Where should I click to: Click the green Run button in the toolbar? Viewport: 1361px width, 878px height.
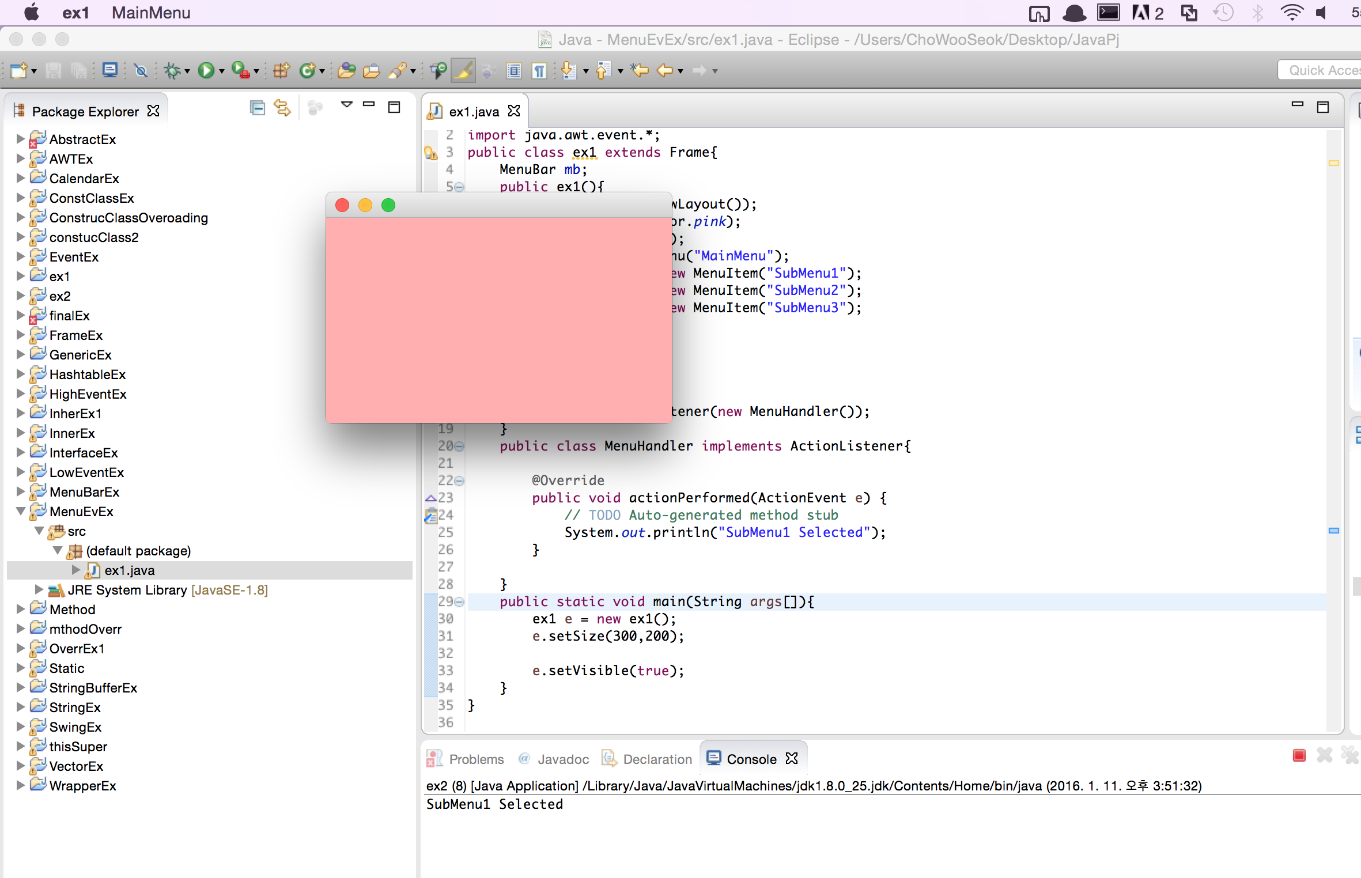(206, 70)
